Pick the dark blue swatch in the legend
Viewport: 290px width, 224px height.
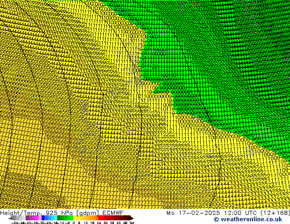click(x=46, y=218)
